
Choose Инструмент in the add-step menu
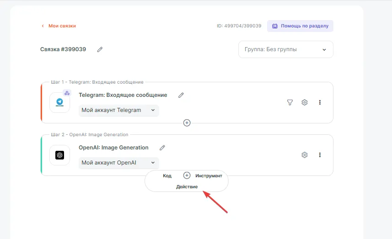point(209,175)
